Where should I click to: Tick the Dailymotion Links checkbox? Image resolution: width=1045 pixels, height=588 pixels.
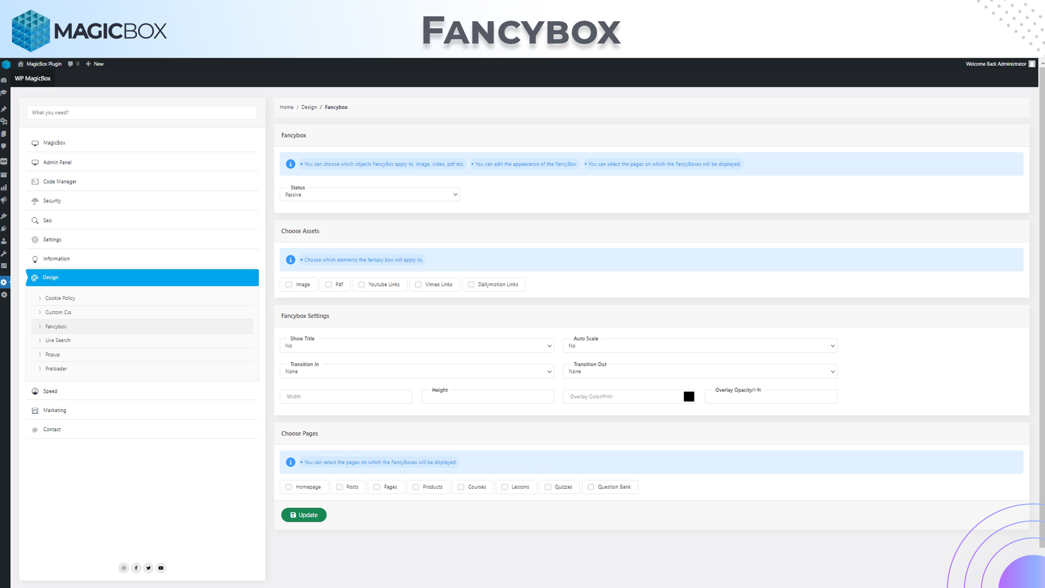[471, 285]
